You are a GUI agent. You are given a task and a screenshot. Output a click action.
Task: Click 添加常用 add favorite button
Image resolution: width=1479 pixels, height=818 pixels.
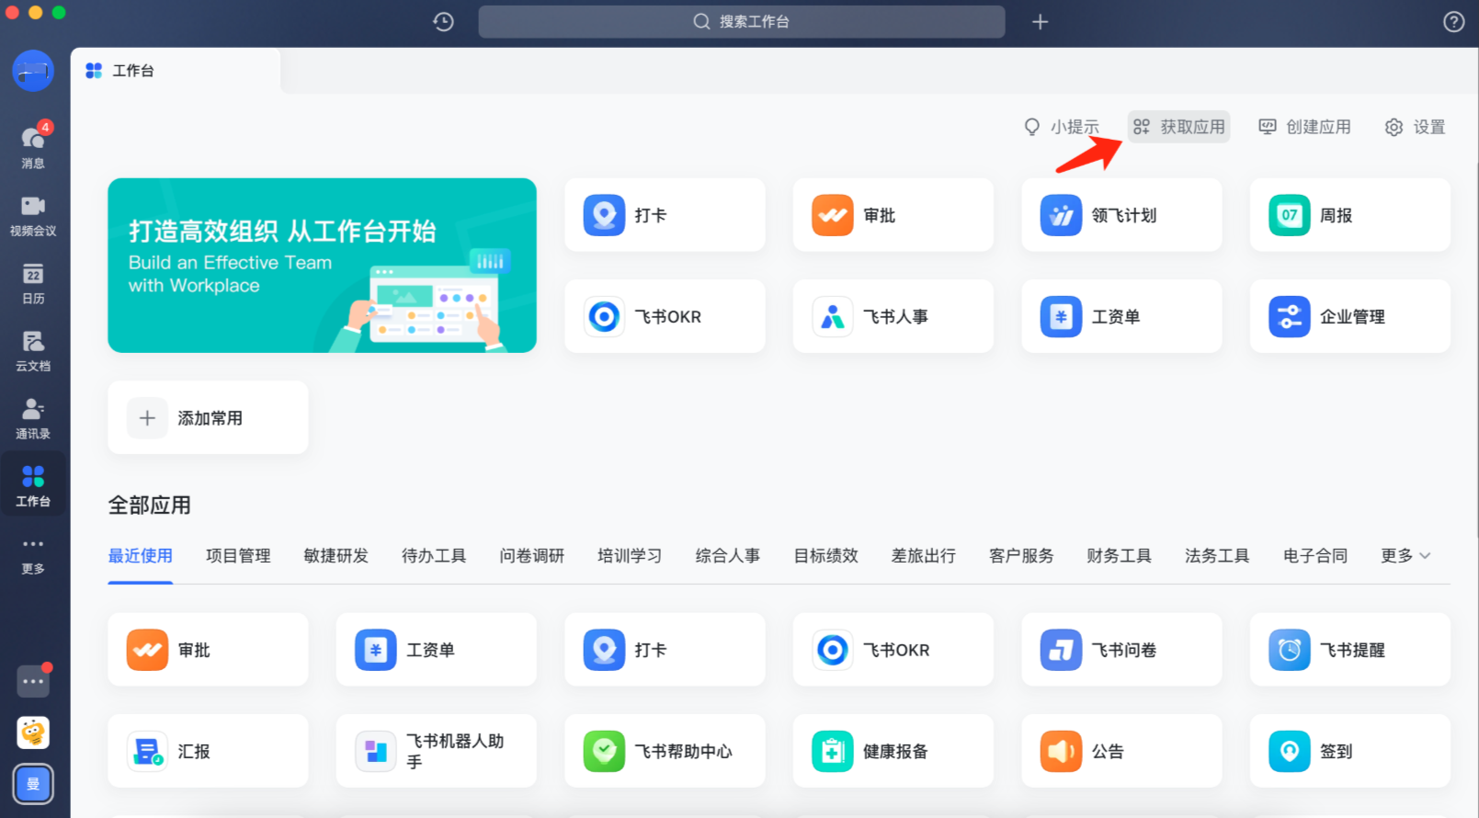(x=208, y=418)
